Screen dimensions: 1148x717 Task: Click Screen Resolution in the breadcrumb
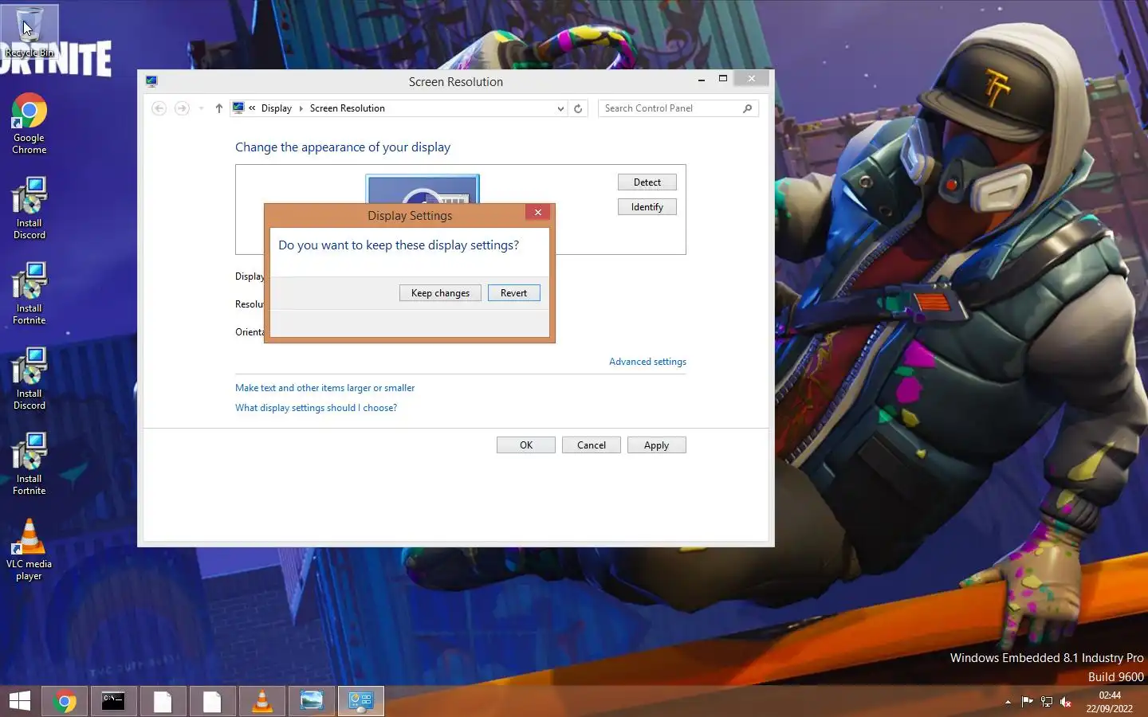coord(347,108)
